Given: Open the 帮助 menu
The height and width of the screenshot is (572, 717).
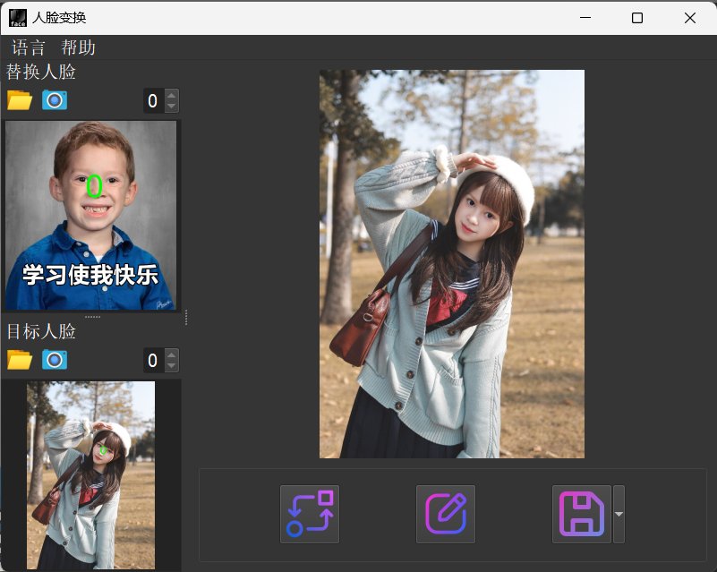Looking at the screenshot, I should (79, 47).
